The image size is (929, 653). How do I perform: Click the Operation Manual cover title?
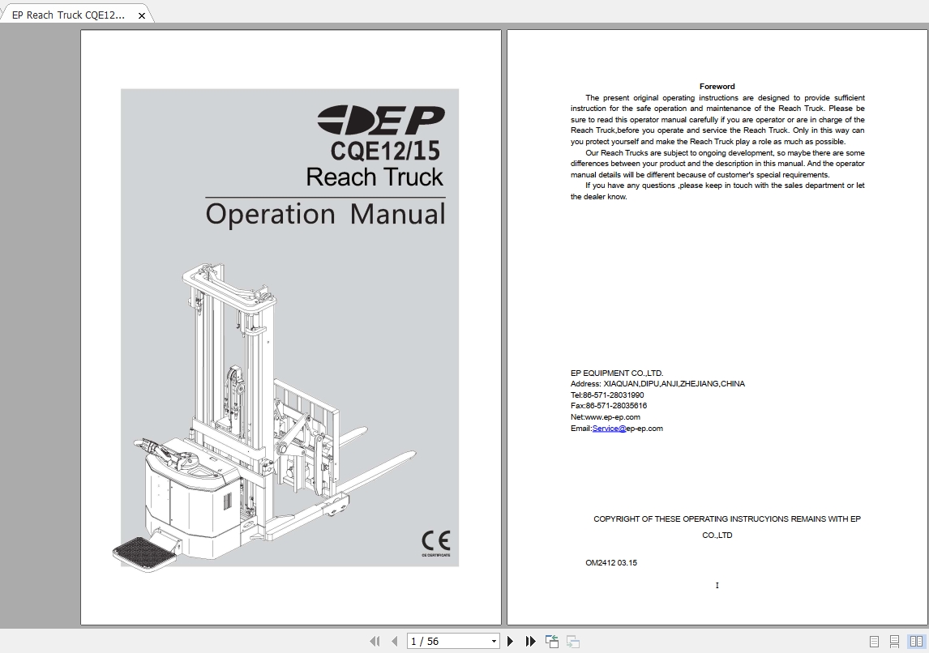(x=325, y=215)
